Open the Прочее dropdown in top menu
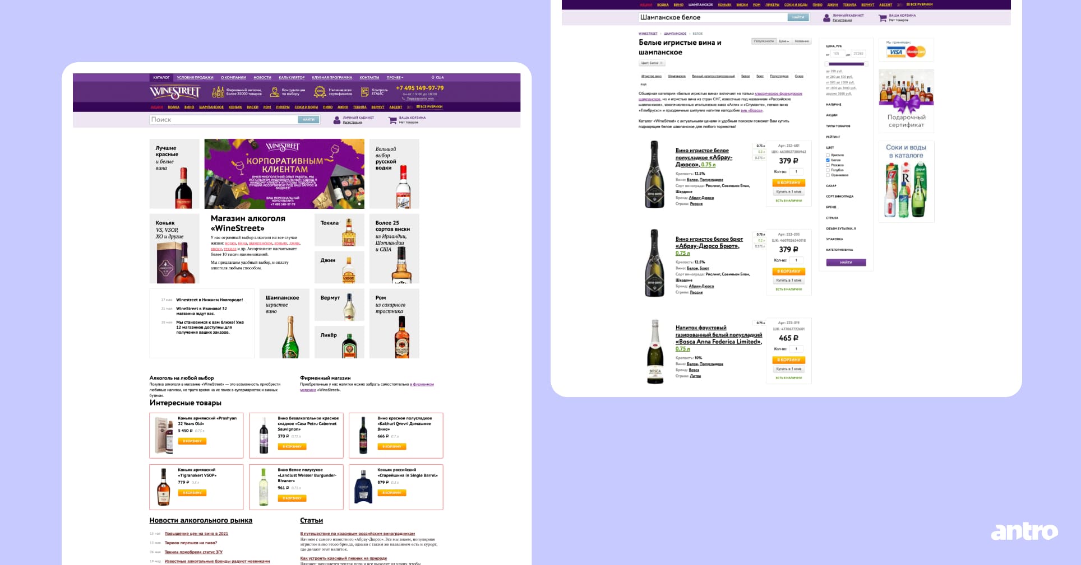The height and width of the screenshot is (565, 1081). coord(395,78)
